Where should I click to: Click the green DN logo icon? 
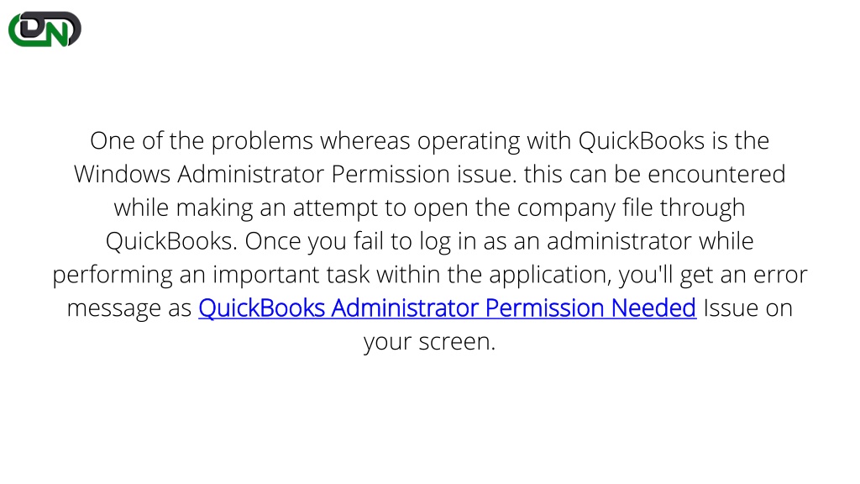(x=45, y=29)
